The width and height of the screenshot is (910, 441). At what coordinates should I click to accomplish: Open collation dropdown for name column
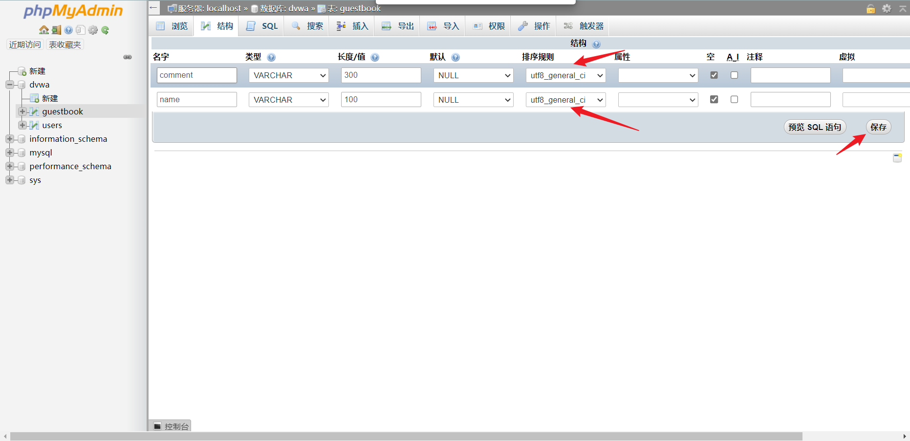[x=565, y=100]
